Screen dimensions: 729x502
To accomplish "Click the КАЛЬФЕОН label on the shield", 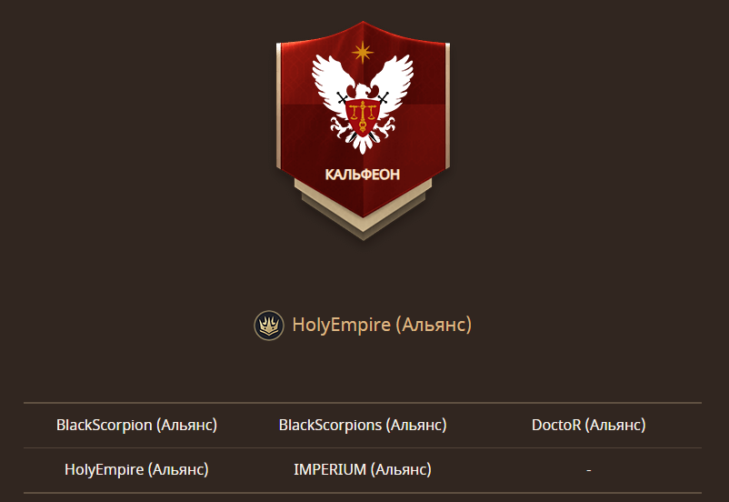I will click(363, 175).
